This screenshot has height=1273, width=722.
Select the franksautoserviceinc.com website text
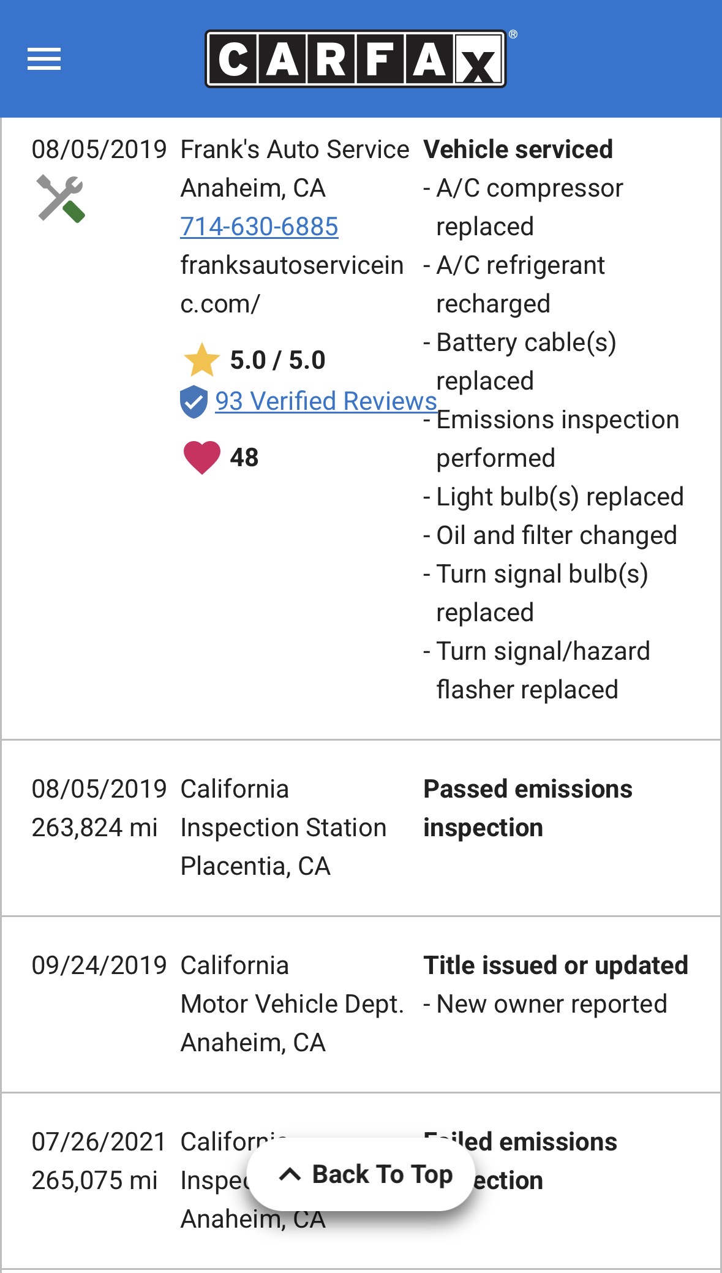291,284
